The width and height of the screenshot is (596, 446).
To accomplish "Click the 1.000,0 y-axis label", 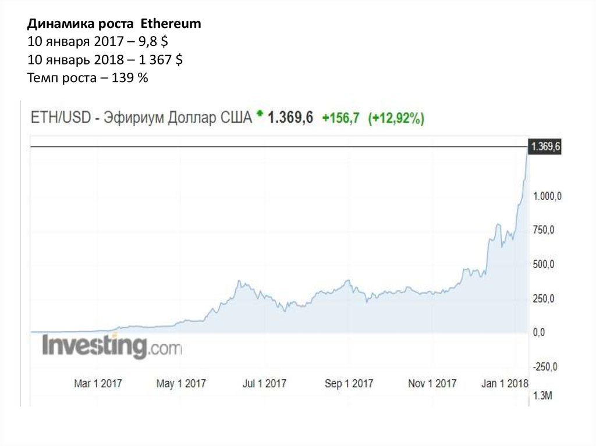I will point(547,197).
